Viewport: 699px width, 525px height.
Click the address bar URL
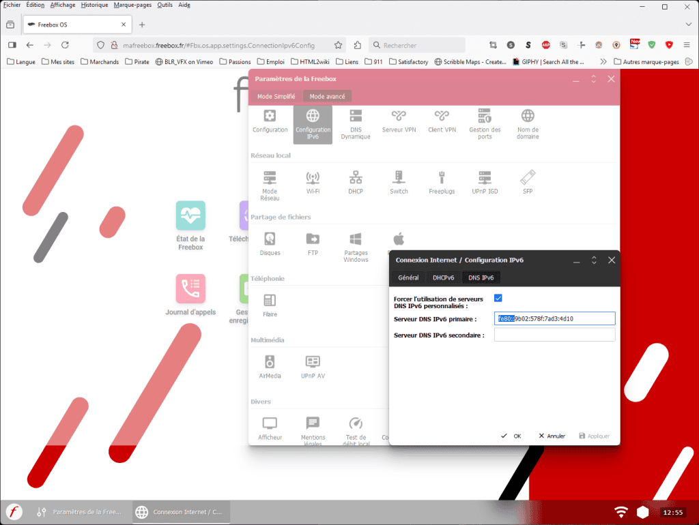click(x=218, y=45)
